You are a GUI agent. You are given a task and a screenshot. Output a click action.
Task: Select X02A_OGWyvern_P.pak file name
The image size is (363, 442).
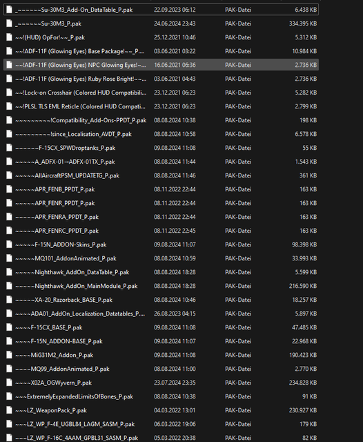point(54,383)
